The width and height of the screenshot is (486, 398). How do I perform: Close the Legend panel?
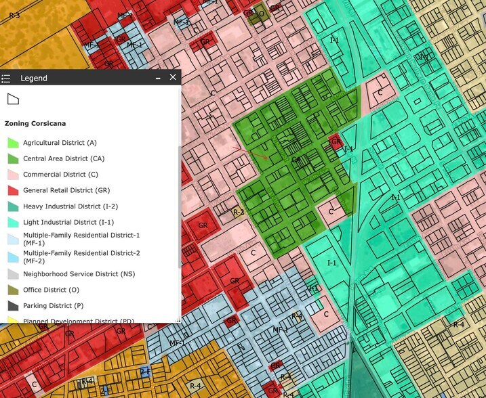click(173, 78)
